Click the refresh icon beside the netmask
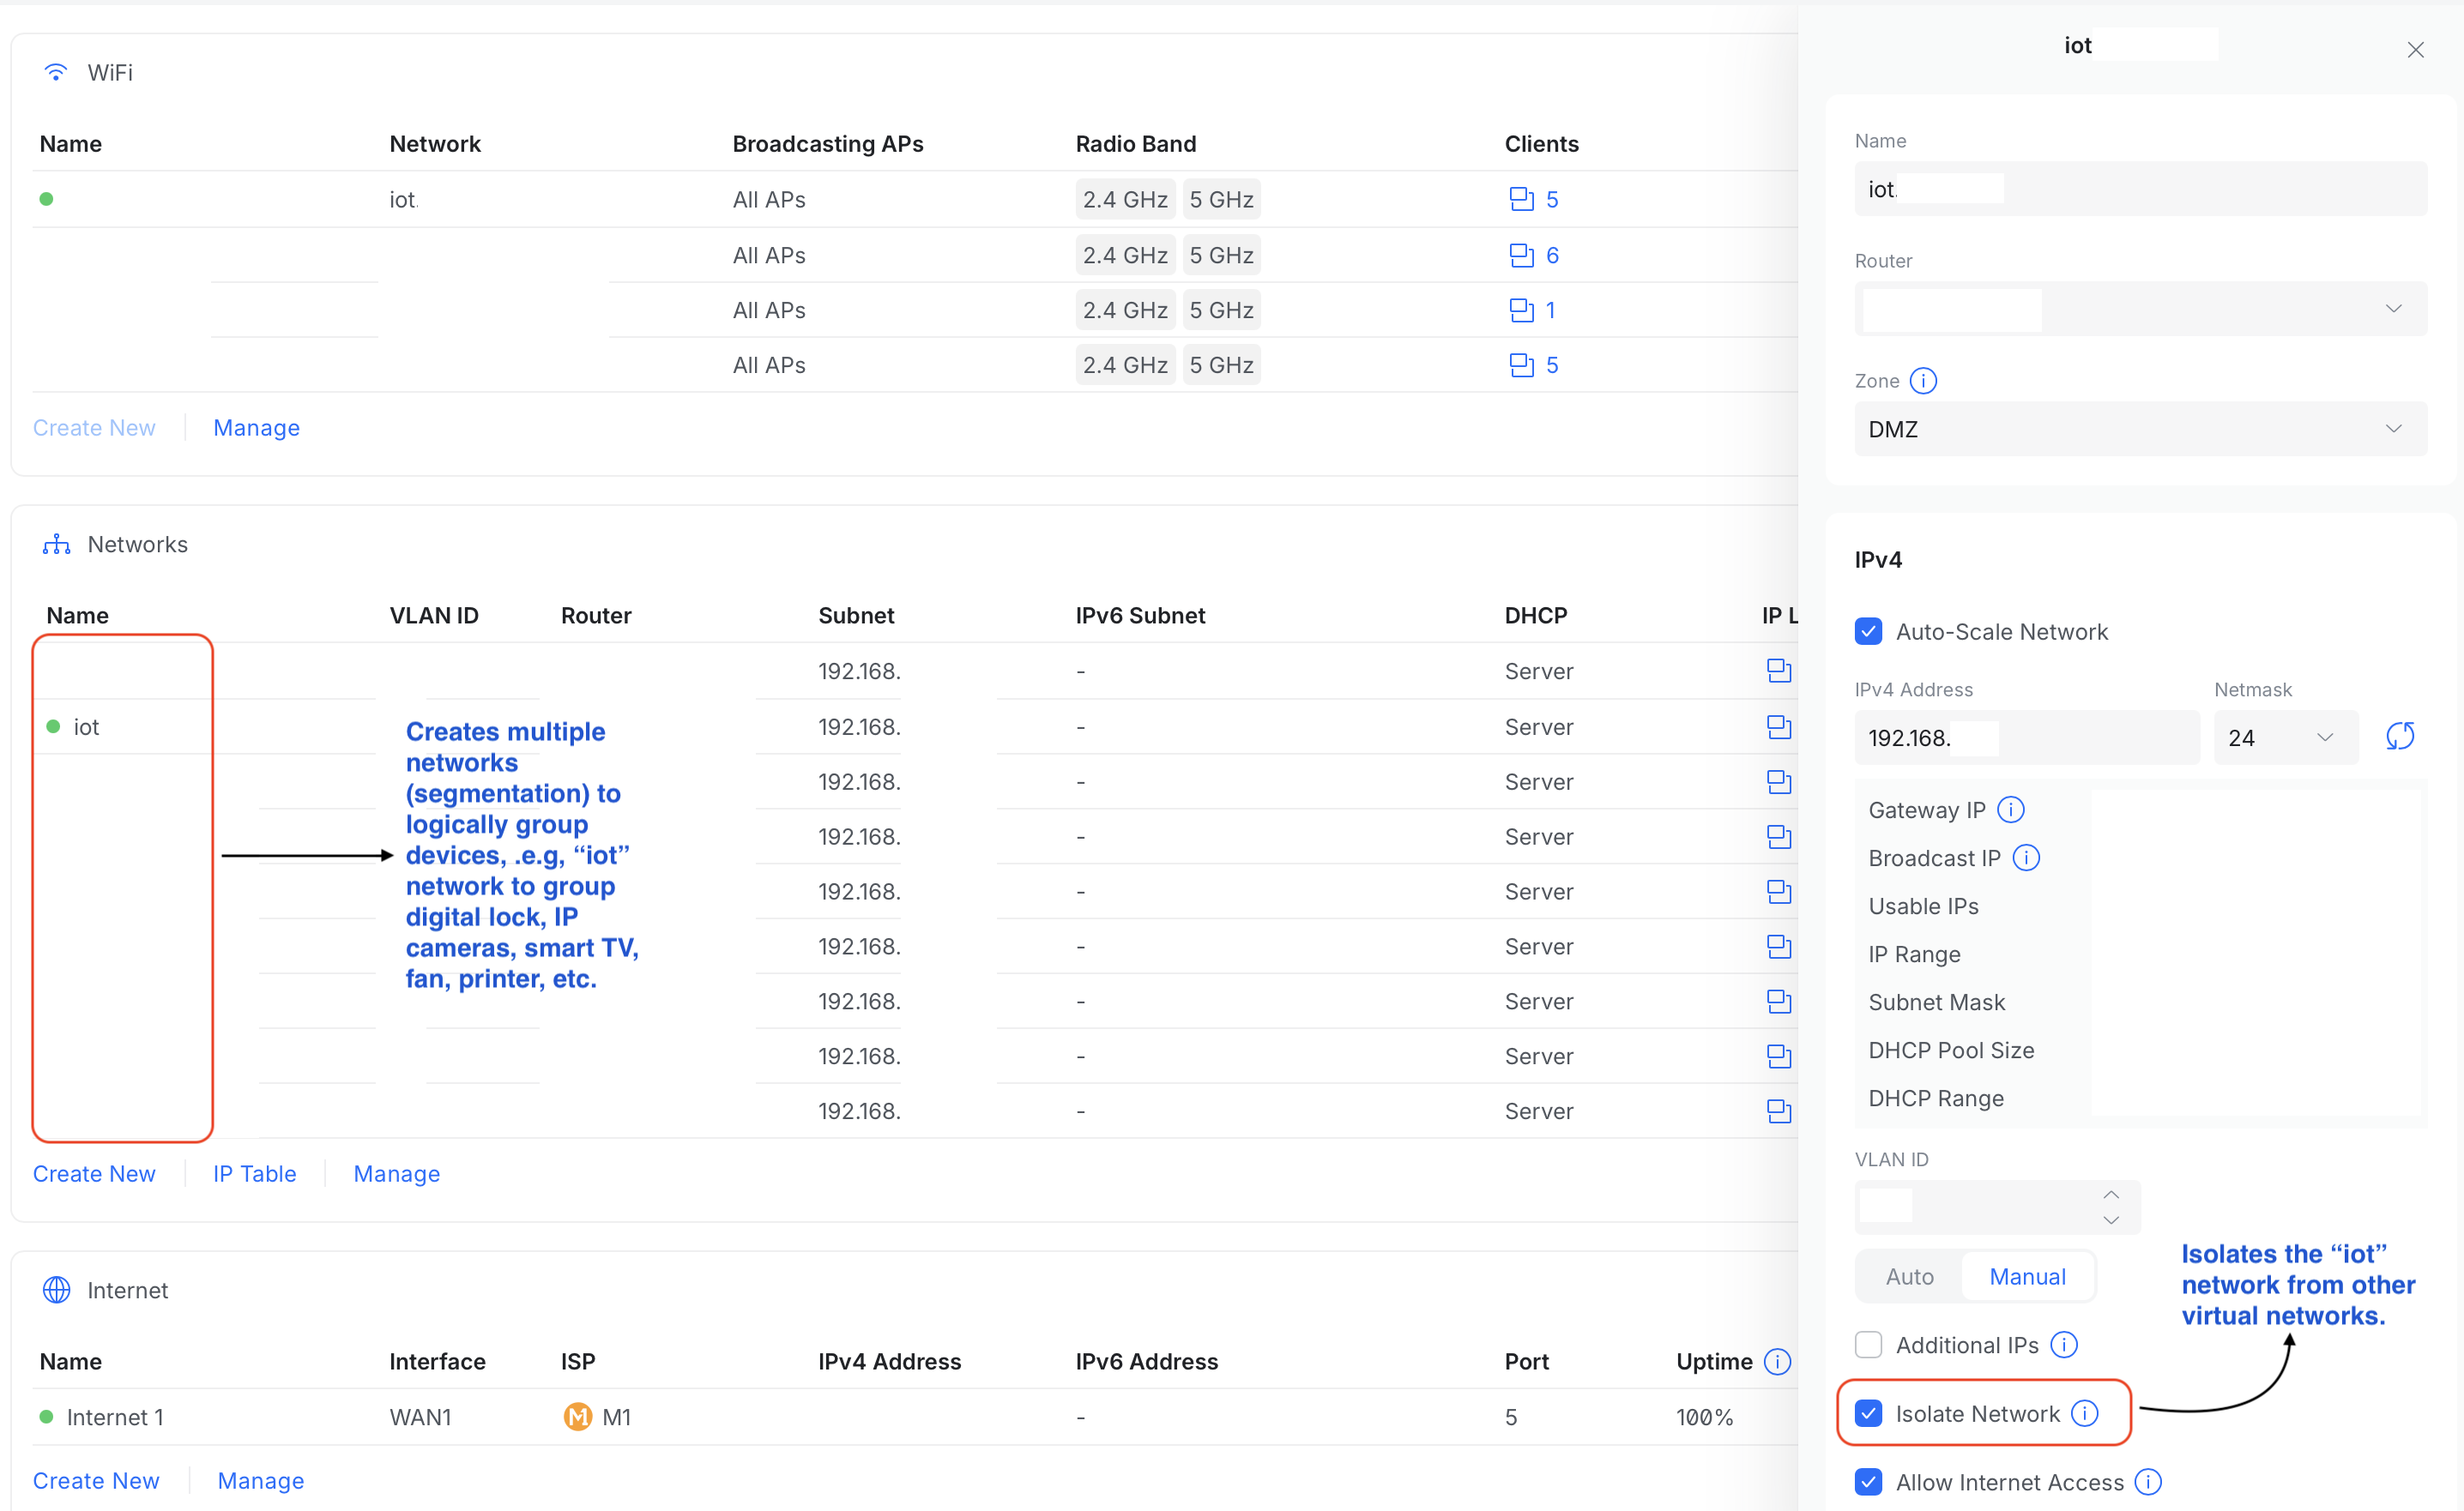This screenshot has height=1511, width=2464. (2401, 737)
